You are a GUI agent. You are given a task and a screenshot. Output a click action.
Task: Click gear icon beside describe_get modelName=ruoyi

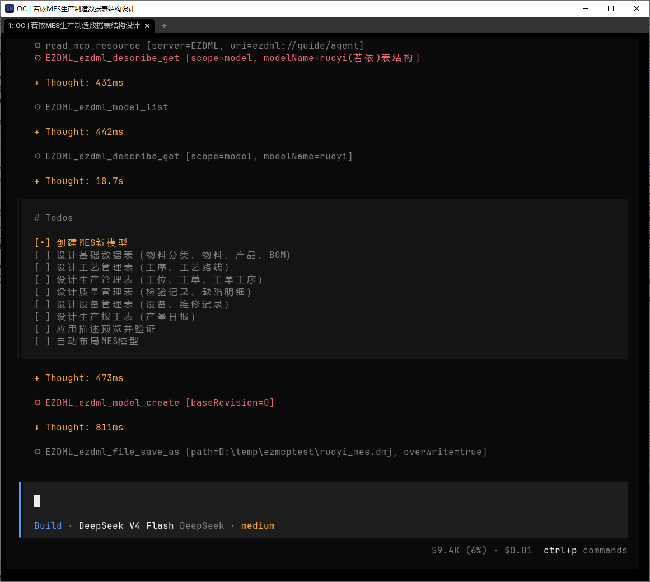pyautogui.click(x=38, y=157)
